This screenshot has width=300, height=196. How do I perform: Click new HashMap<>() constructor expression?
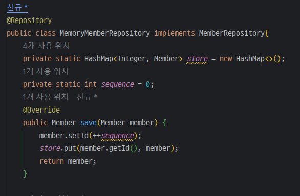tap(250, 59)
